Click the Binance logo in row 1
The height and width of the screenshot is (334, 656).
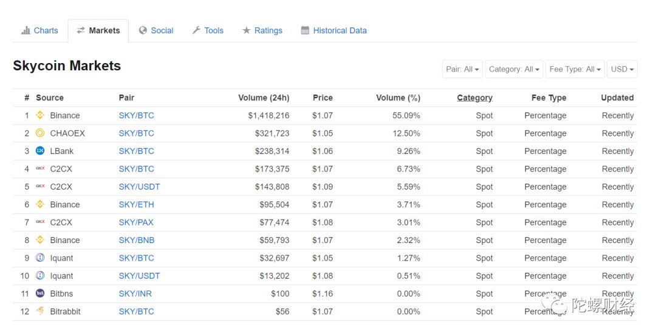[x=40, y=115]
